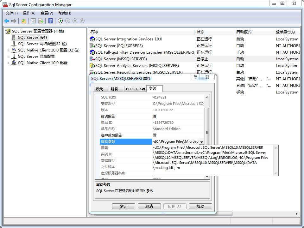304x228 pixels.
Task: Click the startup parameters box scroll-down arrow
Action: pyautogui.click(x=276, y=173)
